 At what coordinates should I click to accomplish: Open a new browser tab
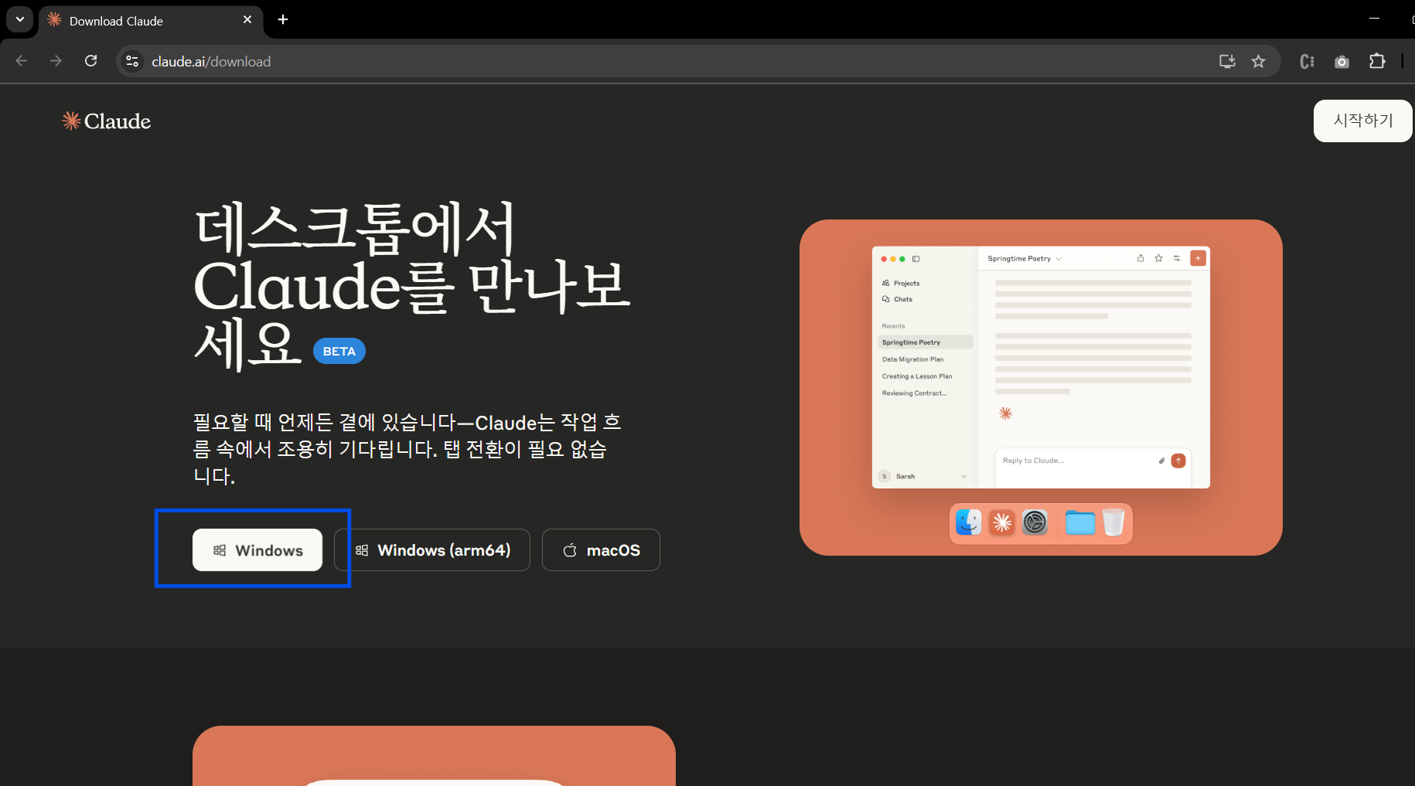click(283, 19)
